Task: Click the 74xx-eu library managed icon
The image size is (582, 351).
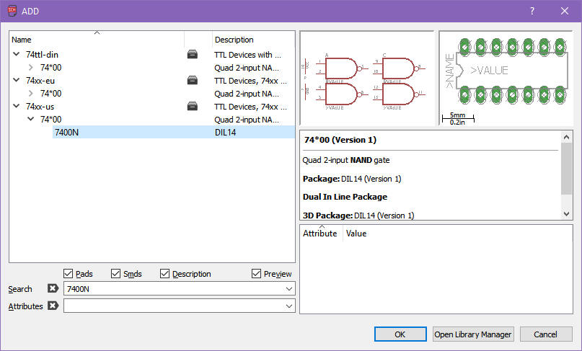Action: 192,80
